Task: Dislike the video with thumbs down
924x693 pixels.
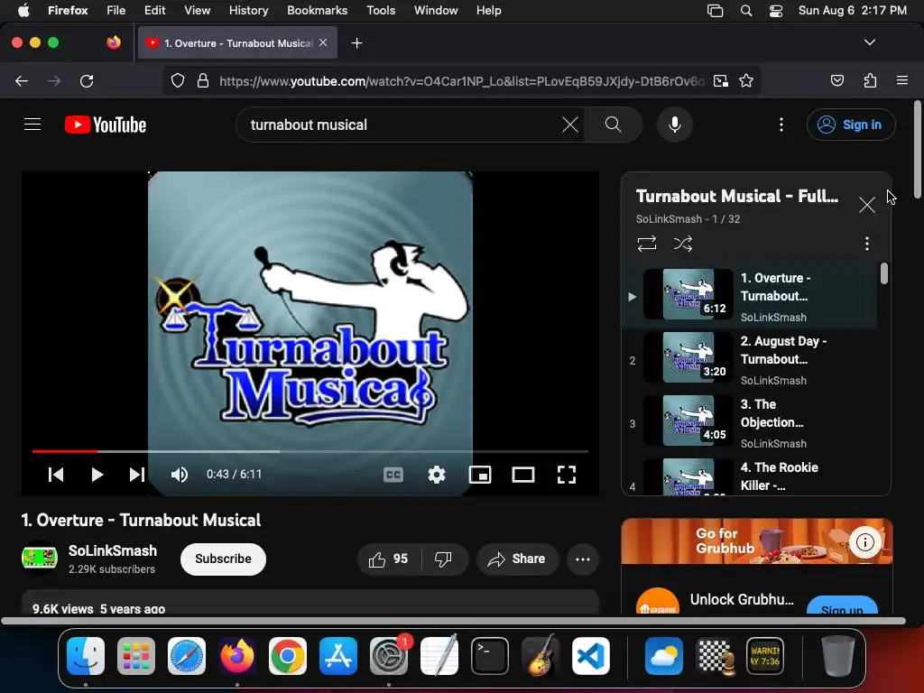Action: pos(444,559)
